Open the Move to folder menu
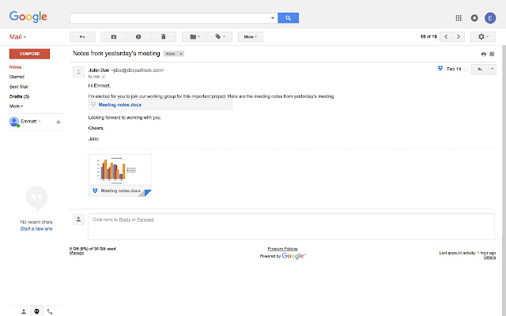This screenshot has width=506, height=316. (x=194, y=37)
